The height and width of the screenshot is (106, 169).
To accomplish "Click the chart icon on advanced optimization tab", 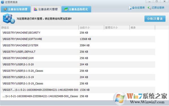I will click(x=66, y=9).
